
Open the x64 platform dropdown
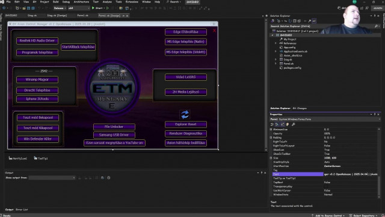(x=79, y=8)
